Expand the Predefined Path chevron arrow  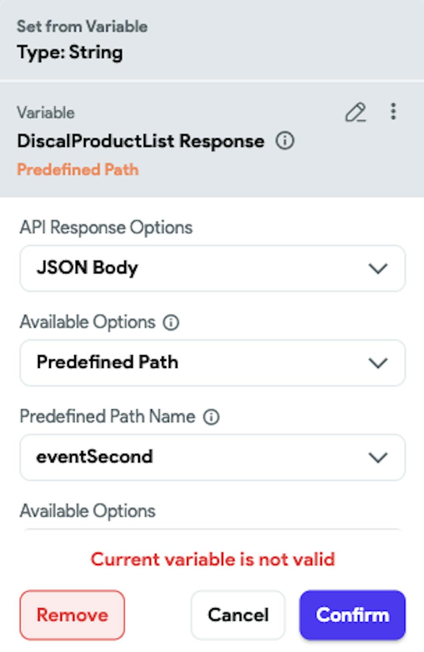378,363
